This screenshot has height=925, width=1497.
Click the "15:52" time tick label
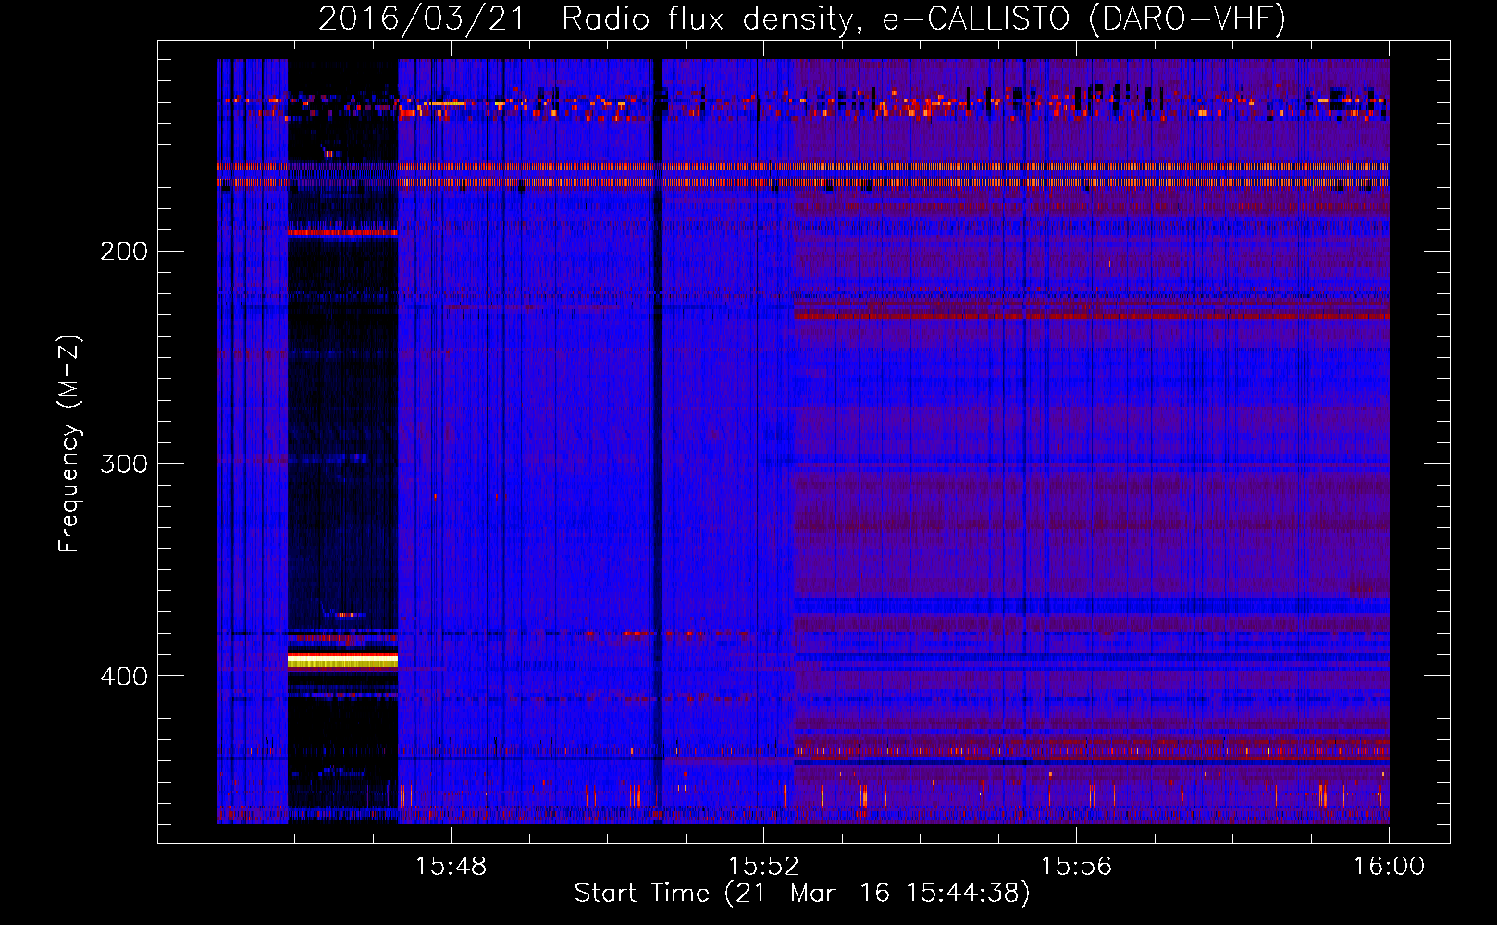tap(763, 867)
